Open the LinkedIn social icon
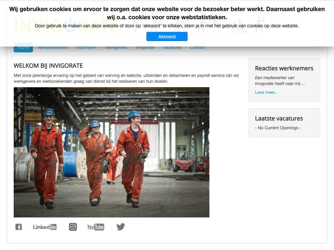This screenshot has height=250, width=334. tap(45, 227)
